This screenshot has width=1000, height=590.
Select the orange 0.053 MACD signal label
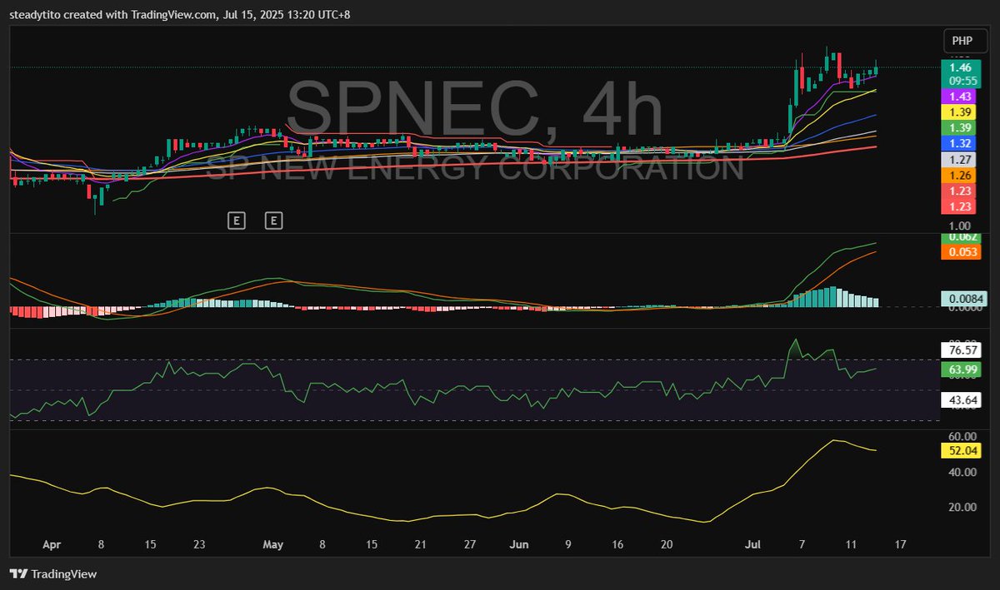[960, 251]
